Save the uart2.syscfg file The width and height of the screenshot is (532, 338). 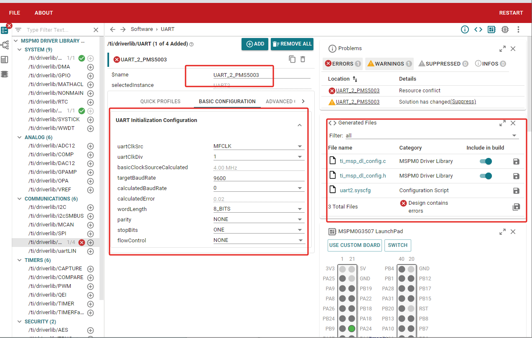516,191
